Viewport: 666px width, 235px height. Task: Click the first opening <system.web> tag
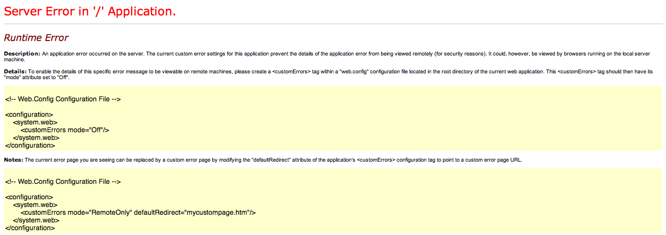click(35, 122)
